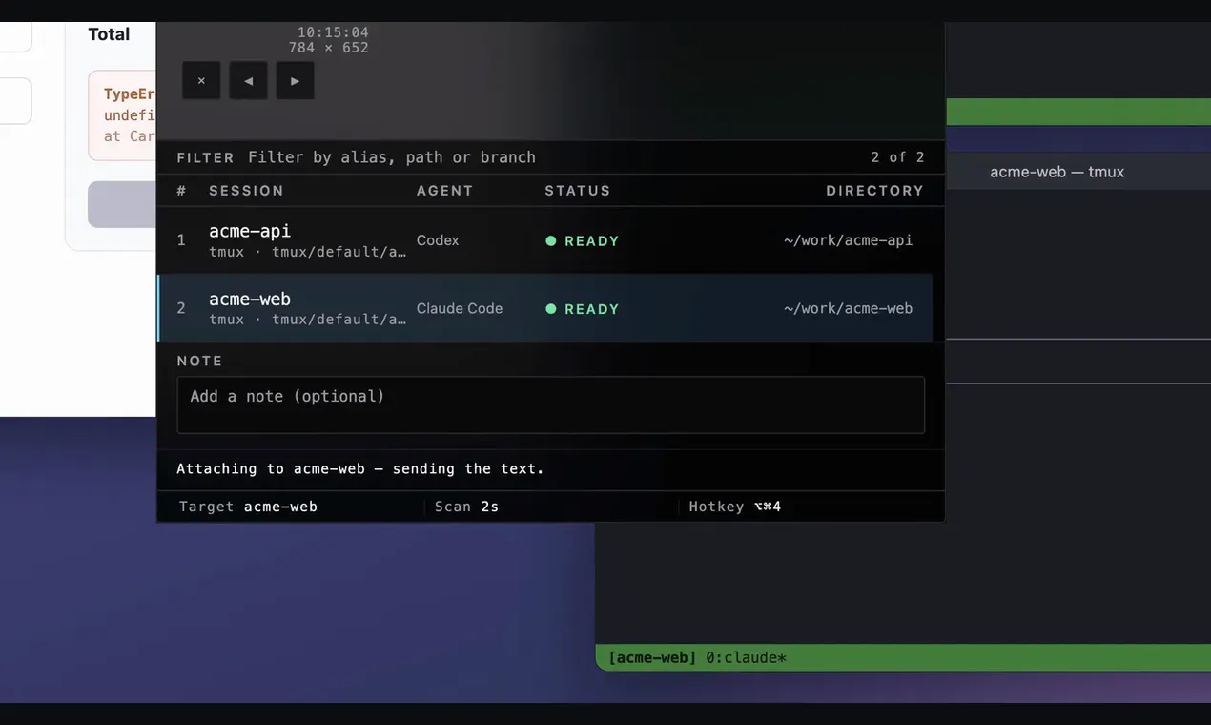The width and height of the screenshot is (1211, 725).
Task: Click the green status dot in the acme-api row
Action: click(550, 241)
